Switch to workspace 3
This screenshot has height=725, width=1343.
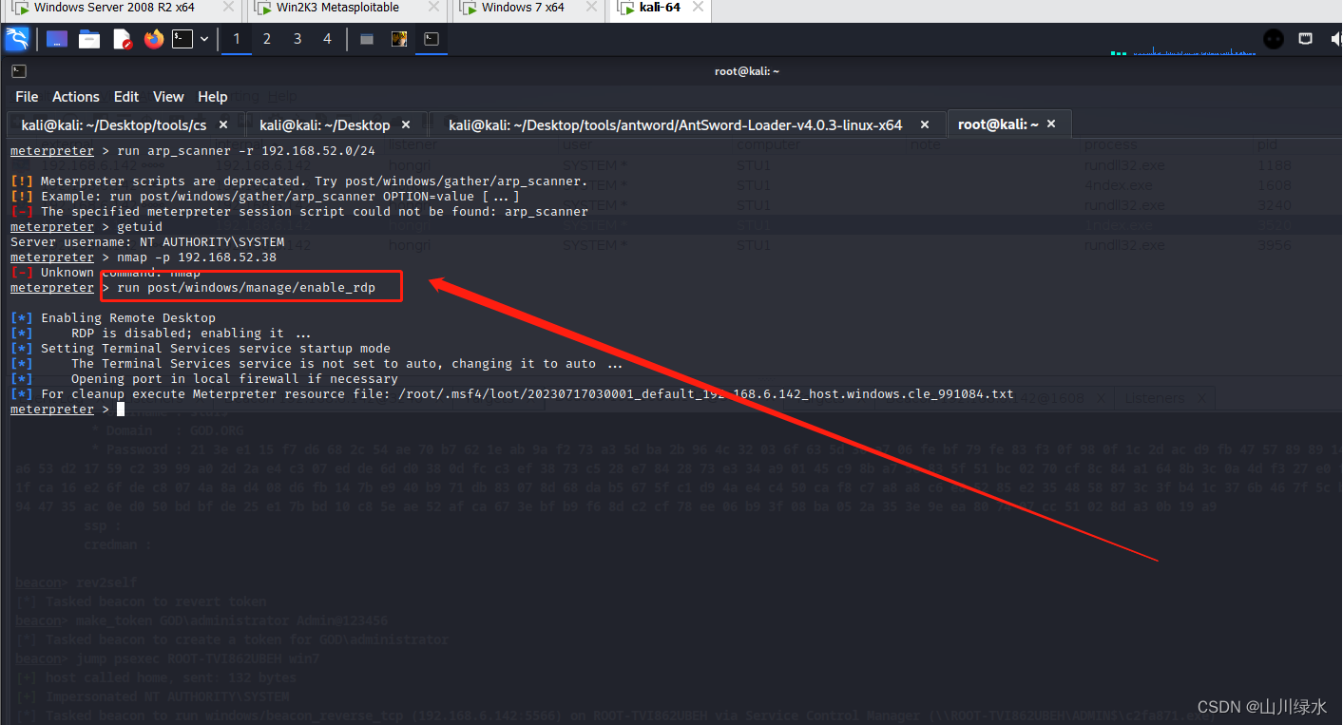click(x=297, y=39)
